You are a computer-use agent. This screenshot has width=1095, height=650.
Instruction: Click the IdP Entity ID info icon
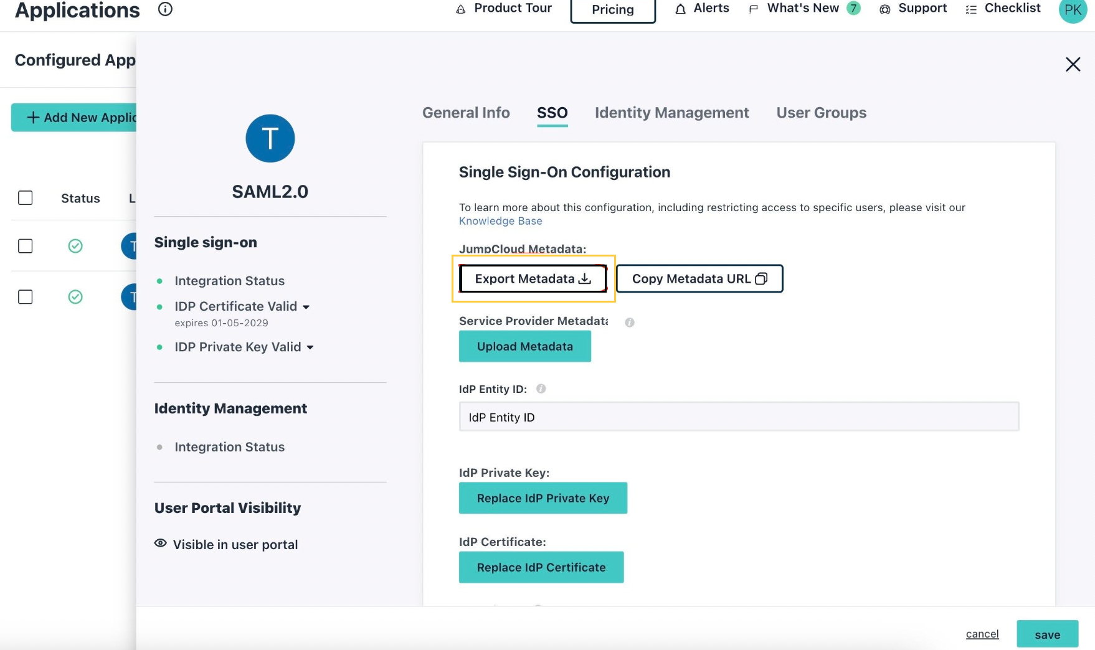541,389
